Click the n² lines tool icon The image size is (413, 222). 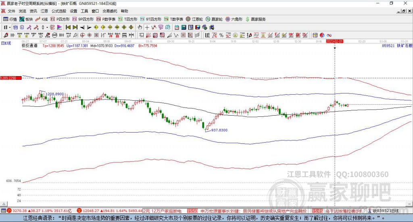[x=69, y=35]
